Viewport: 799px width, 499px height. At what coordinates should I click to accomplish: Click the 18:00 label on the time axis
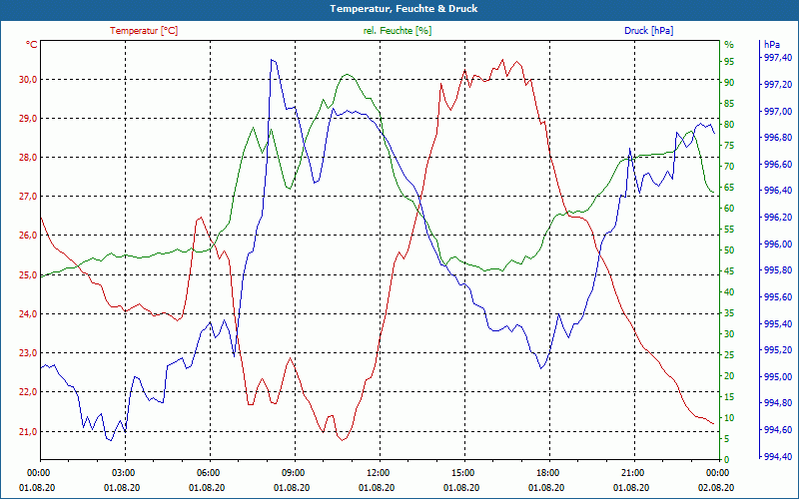[546, 473]
